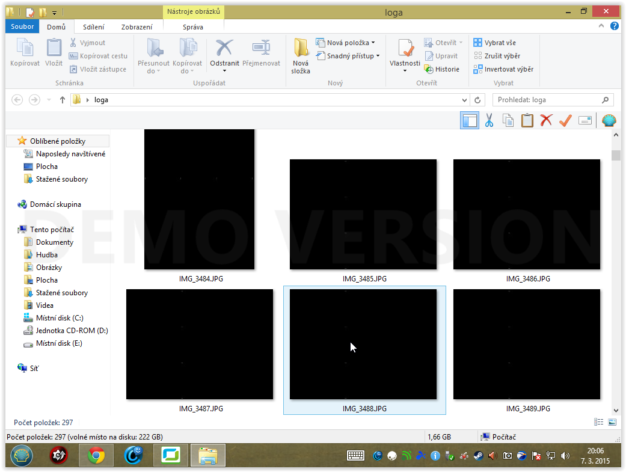Viewport: 626px width, 472px height.
Task: Click the paste clipboard toolbar icon
Action: (527, 120)
